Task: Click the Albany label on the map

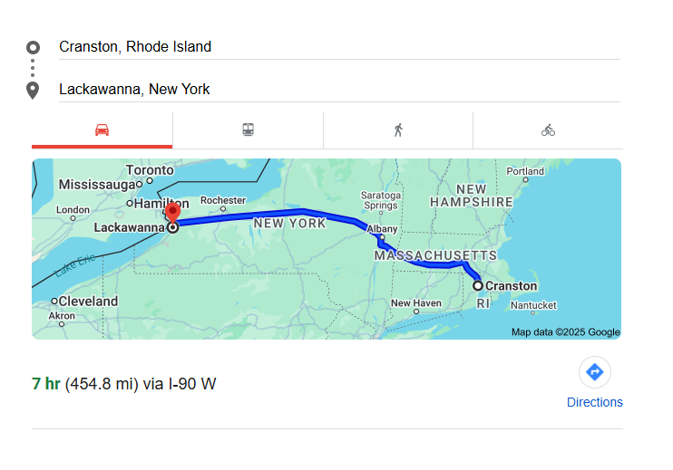Action: click(x=382, y=229)
